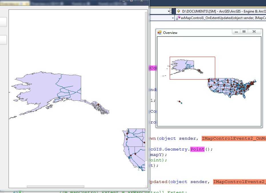Click the "mapY);" code line
The image size is (266, 193).
(159, 155)
